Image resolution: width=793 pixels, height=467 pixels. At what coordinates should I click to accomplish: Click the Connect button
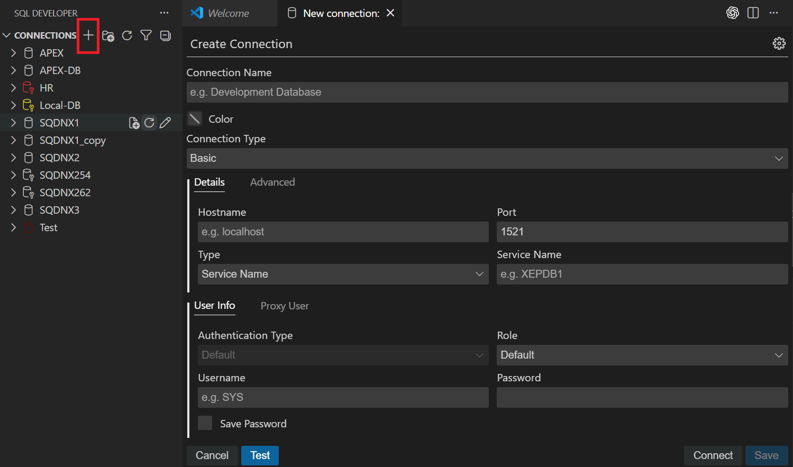tap(713, 455)
